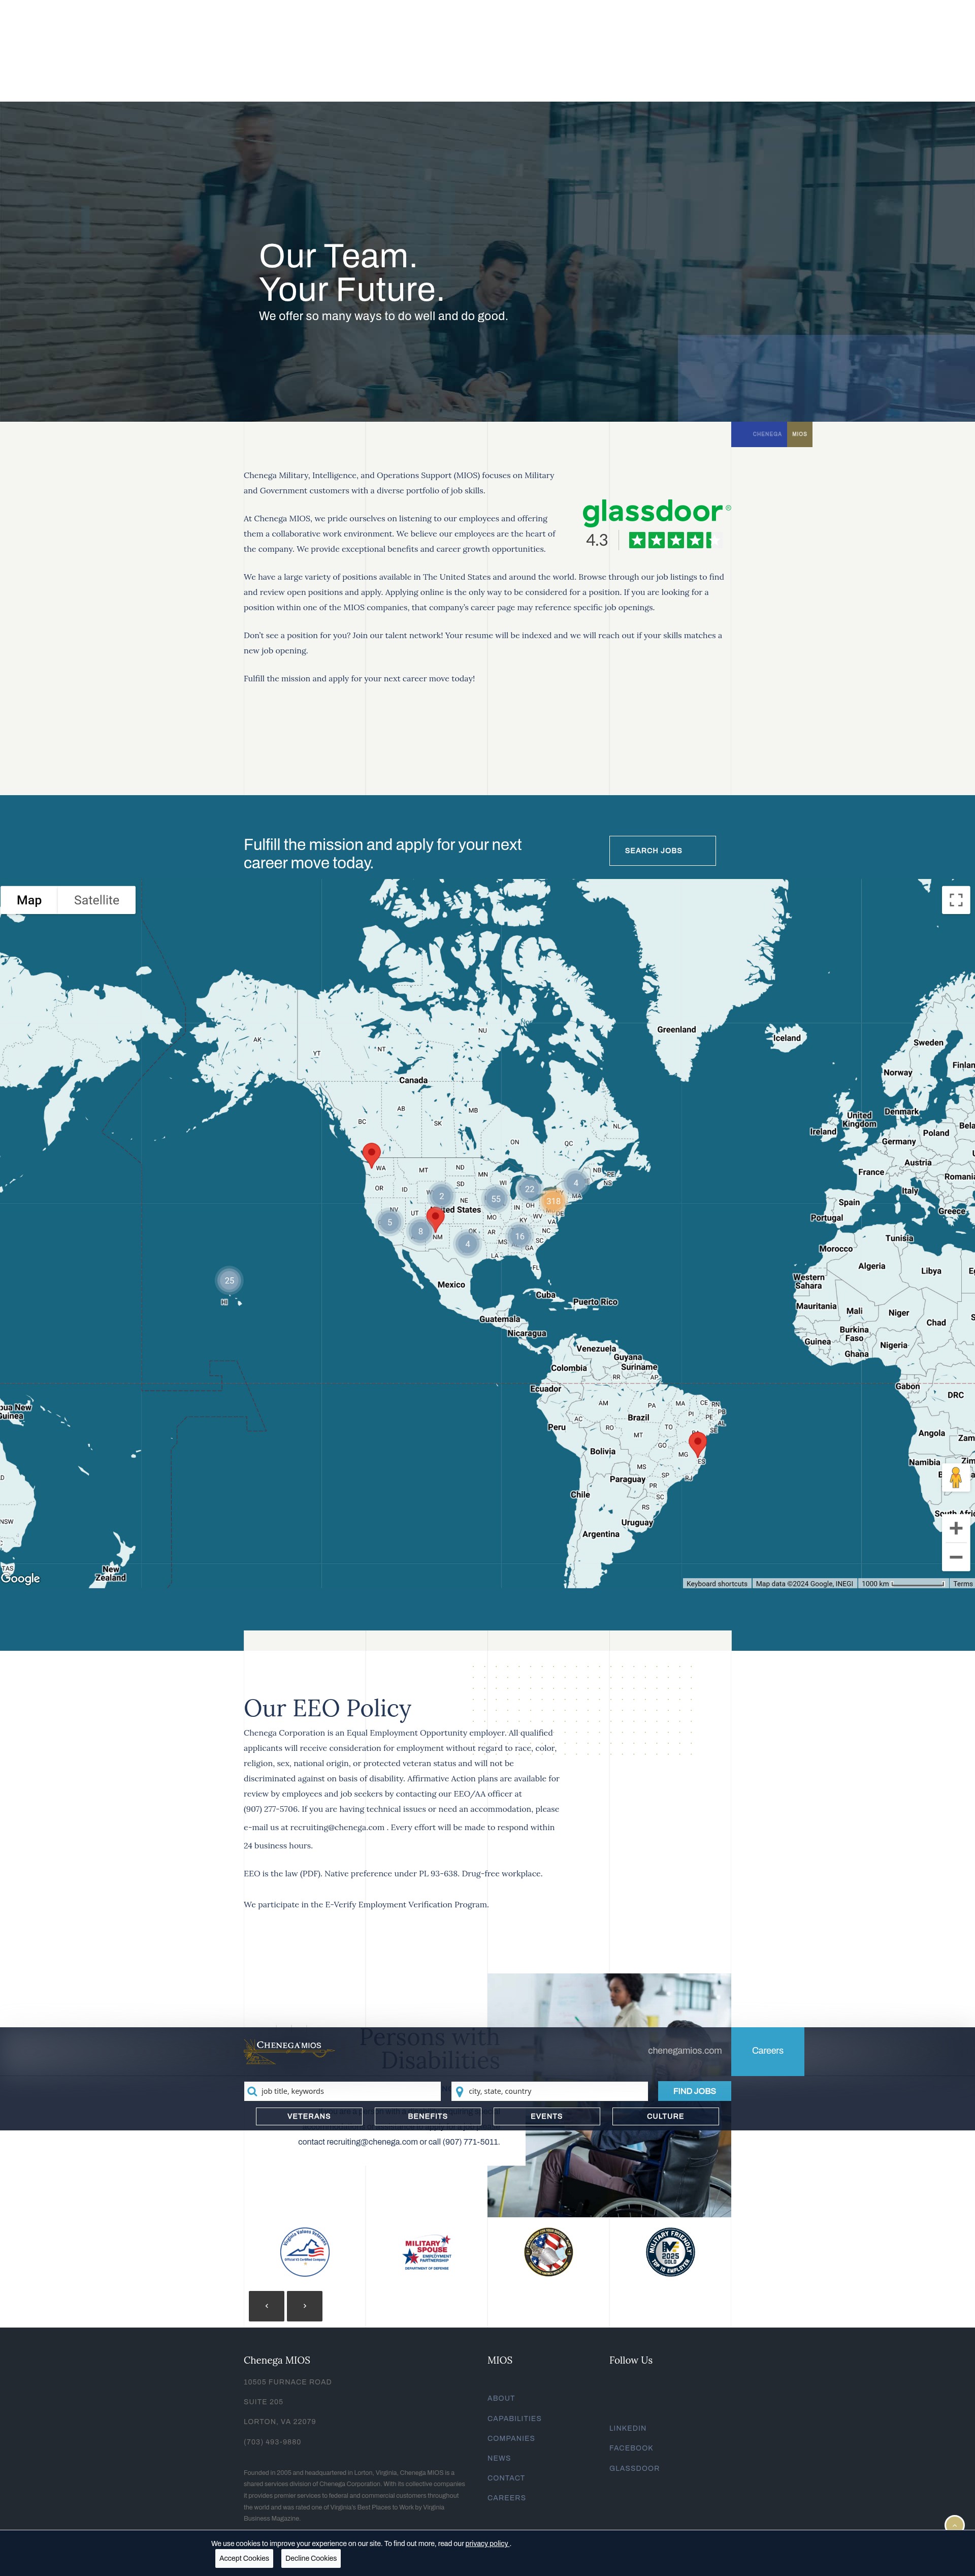Viewport: 975px width, 2576px height.
Task: Follow the LinkedIn footer link
Action: (x=628, y=2428)
